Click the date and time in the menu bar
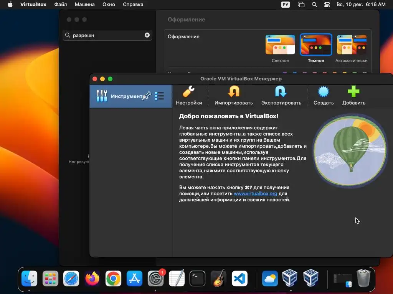This screenshot has height=294, width=393. [x=361, y=5]
